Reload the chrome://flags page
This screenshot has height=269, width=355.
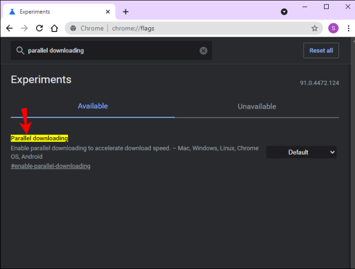click(40, 28)
